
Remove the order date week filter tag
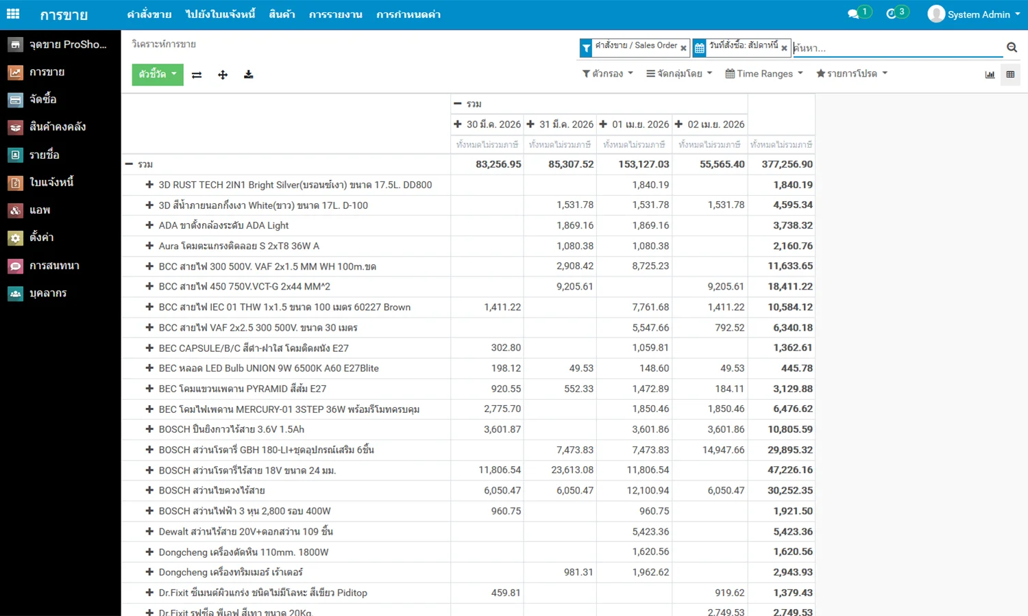784,48
